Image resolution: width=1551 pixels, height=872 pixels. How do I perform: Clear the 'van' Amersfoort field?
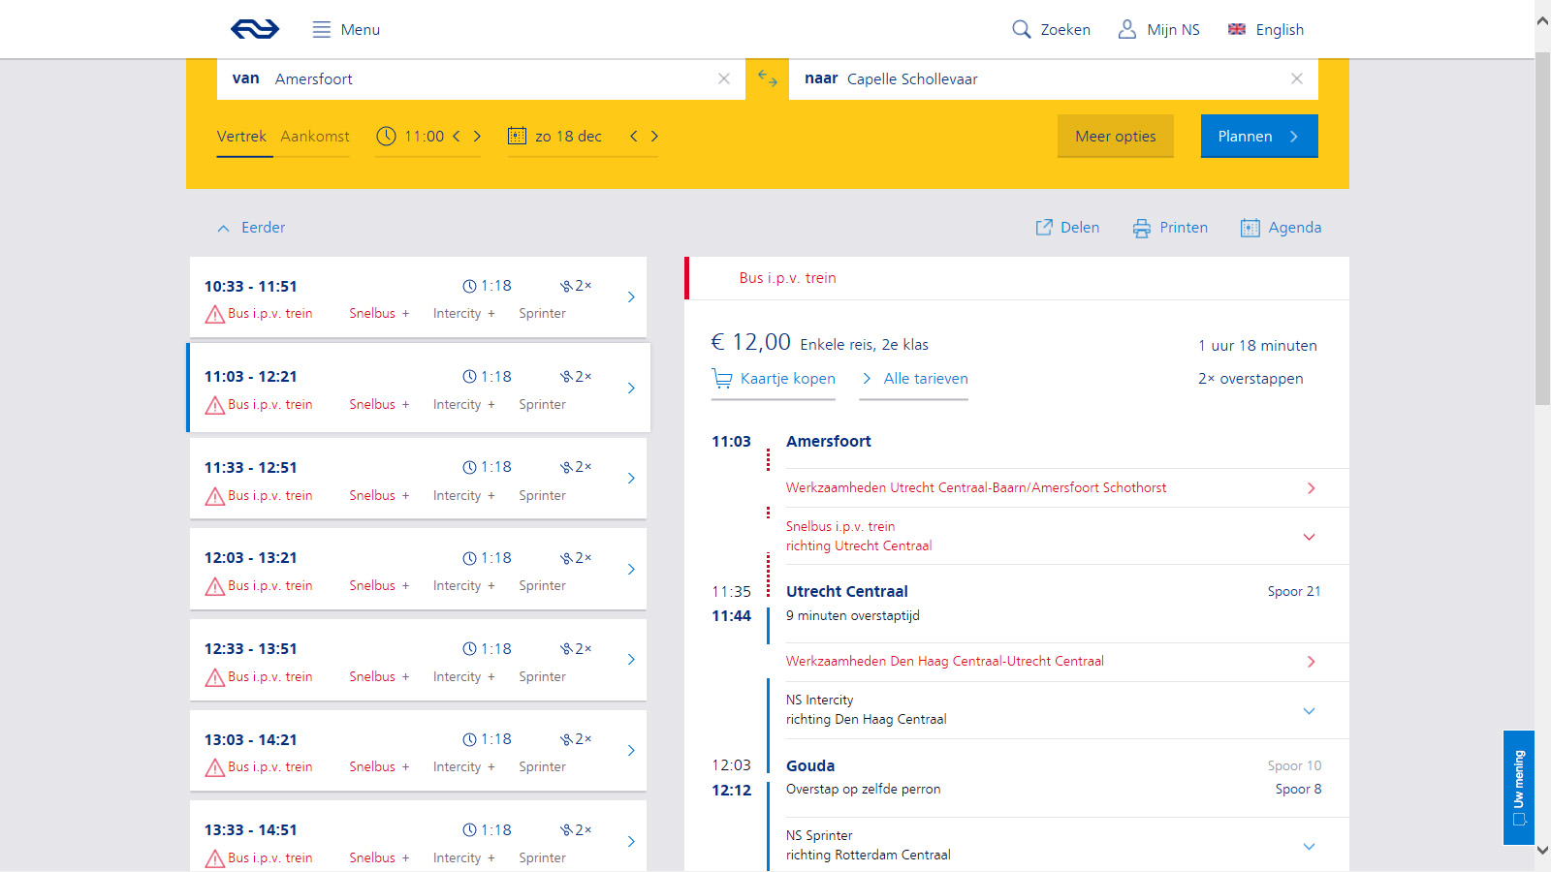pos(724,78)
